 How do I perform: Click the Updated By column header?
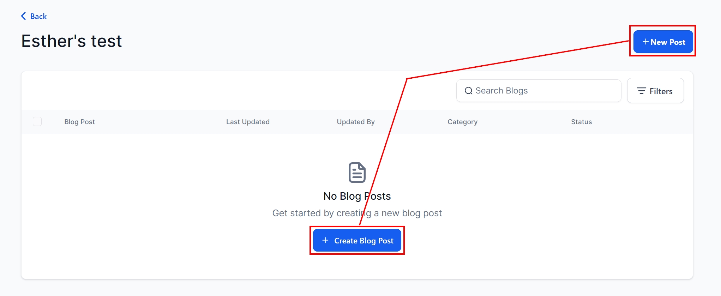(x=356, y=122)
